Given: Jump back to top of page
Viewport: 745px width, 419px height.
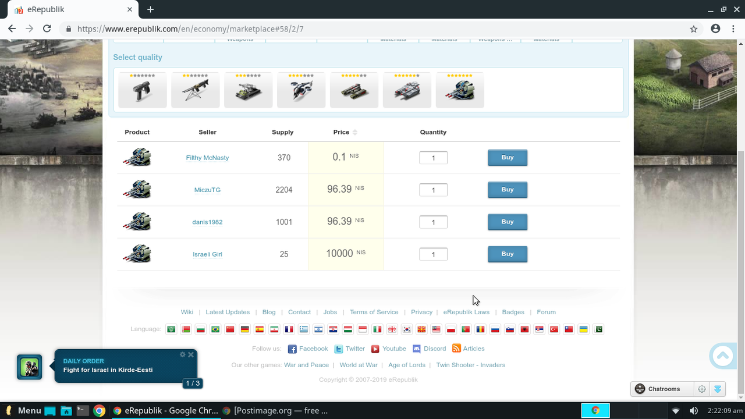Looking at the screenshot, I should pyautogui.click(x=723, y=356).
